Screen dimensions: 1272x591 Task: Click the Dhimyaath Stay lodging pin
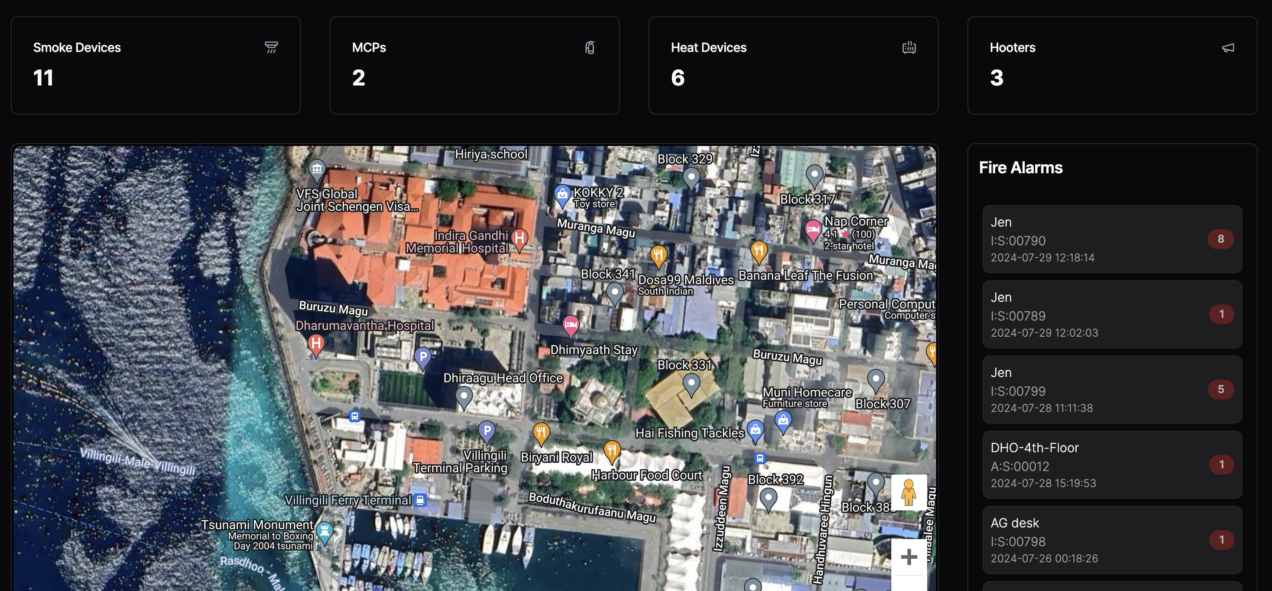[571, 325]
